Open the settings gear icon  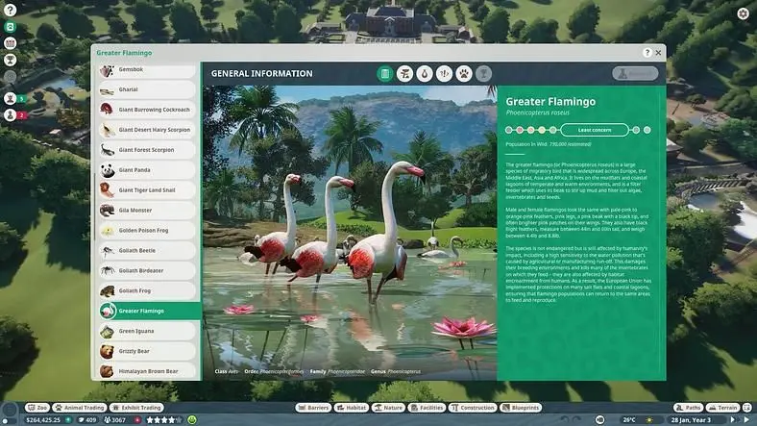click(743, 13)
